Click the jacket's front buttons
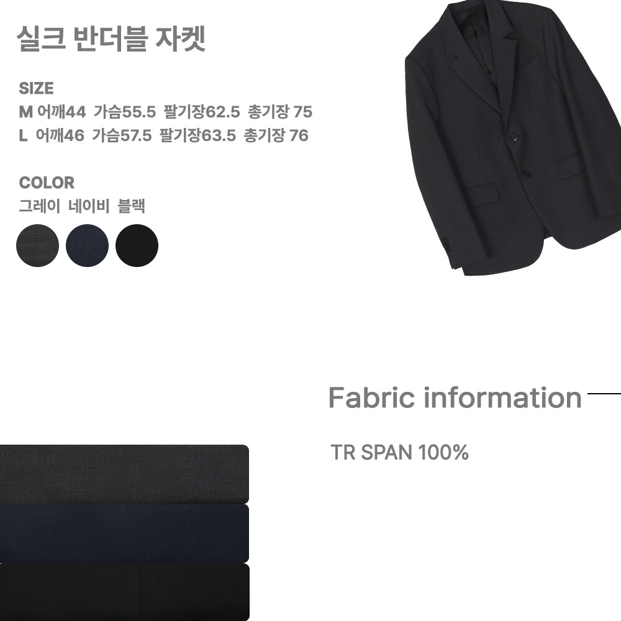621x621 pixels. click(x=520, y=155)
